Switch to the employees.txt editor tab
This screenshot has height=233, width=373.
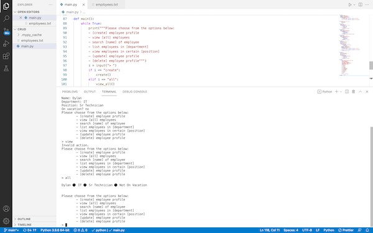[106, 4]
